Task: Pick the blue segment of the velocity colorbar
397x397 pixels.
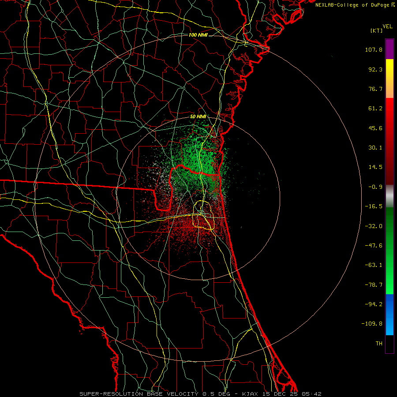Action: click(390, 315)
